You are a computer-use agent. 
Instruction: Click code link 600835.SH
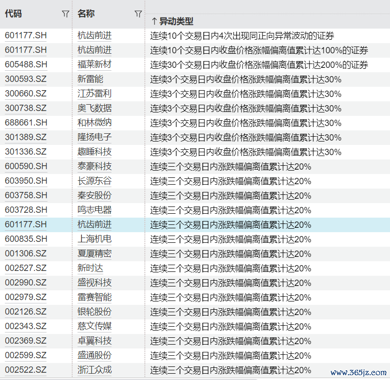(26, 239)
